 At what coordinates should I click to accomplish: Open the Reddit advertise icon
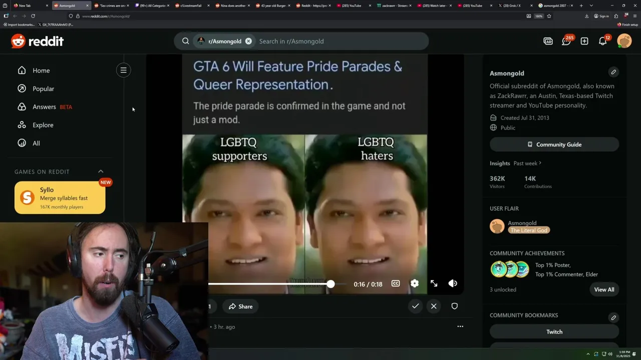click(x=548, y=41)
